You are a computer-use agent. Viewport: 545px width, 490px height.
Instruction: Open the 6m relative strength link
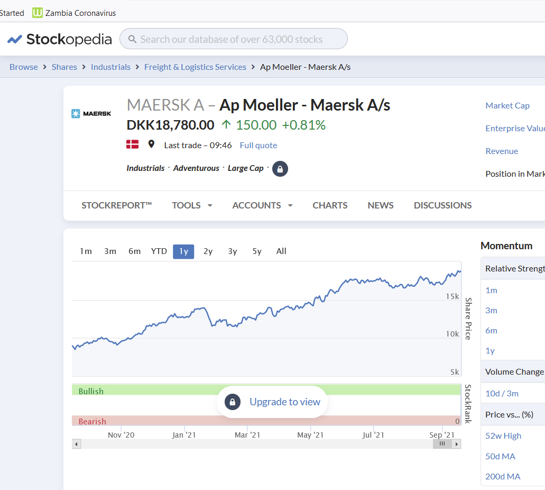click(491, 331)
